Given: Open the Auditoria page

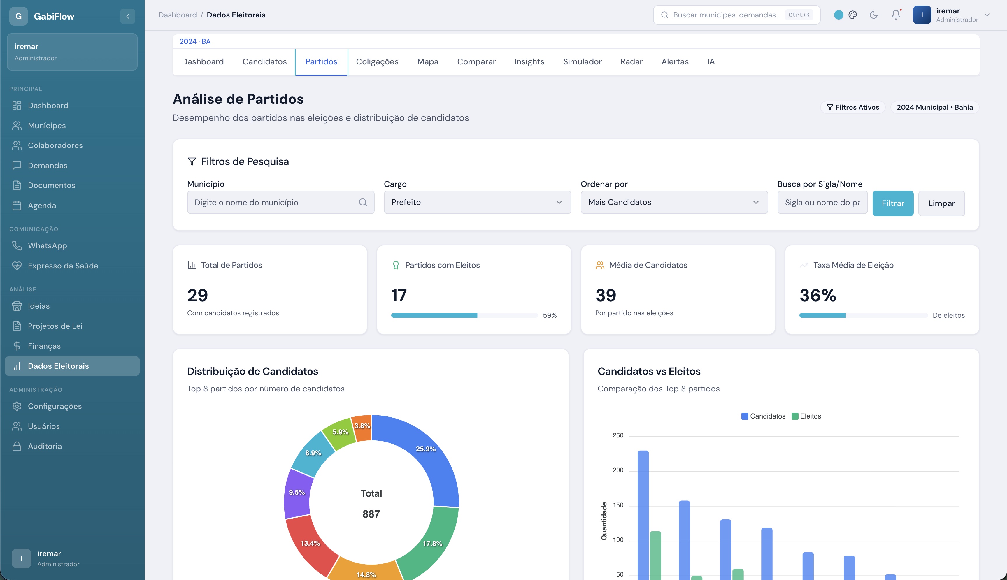Looking at the screenshot, I should [x=72, y=446].
